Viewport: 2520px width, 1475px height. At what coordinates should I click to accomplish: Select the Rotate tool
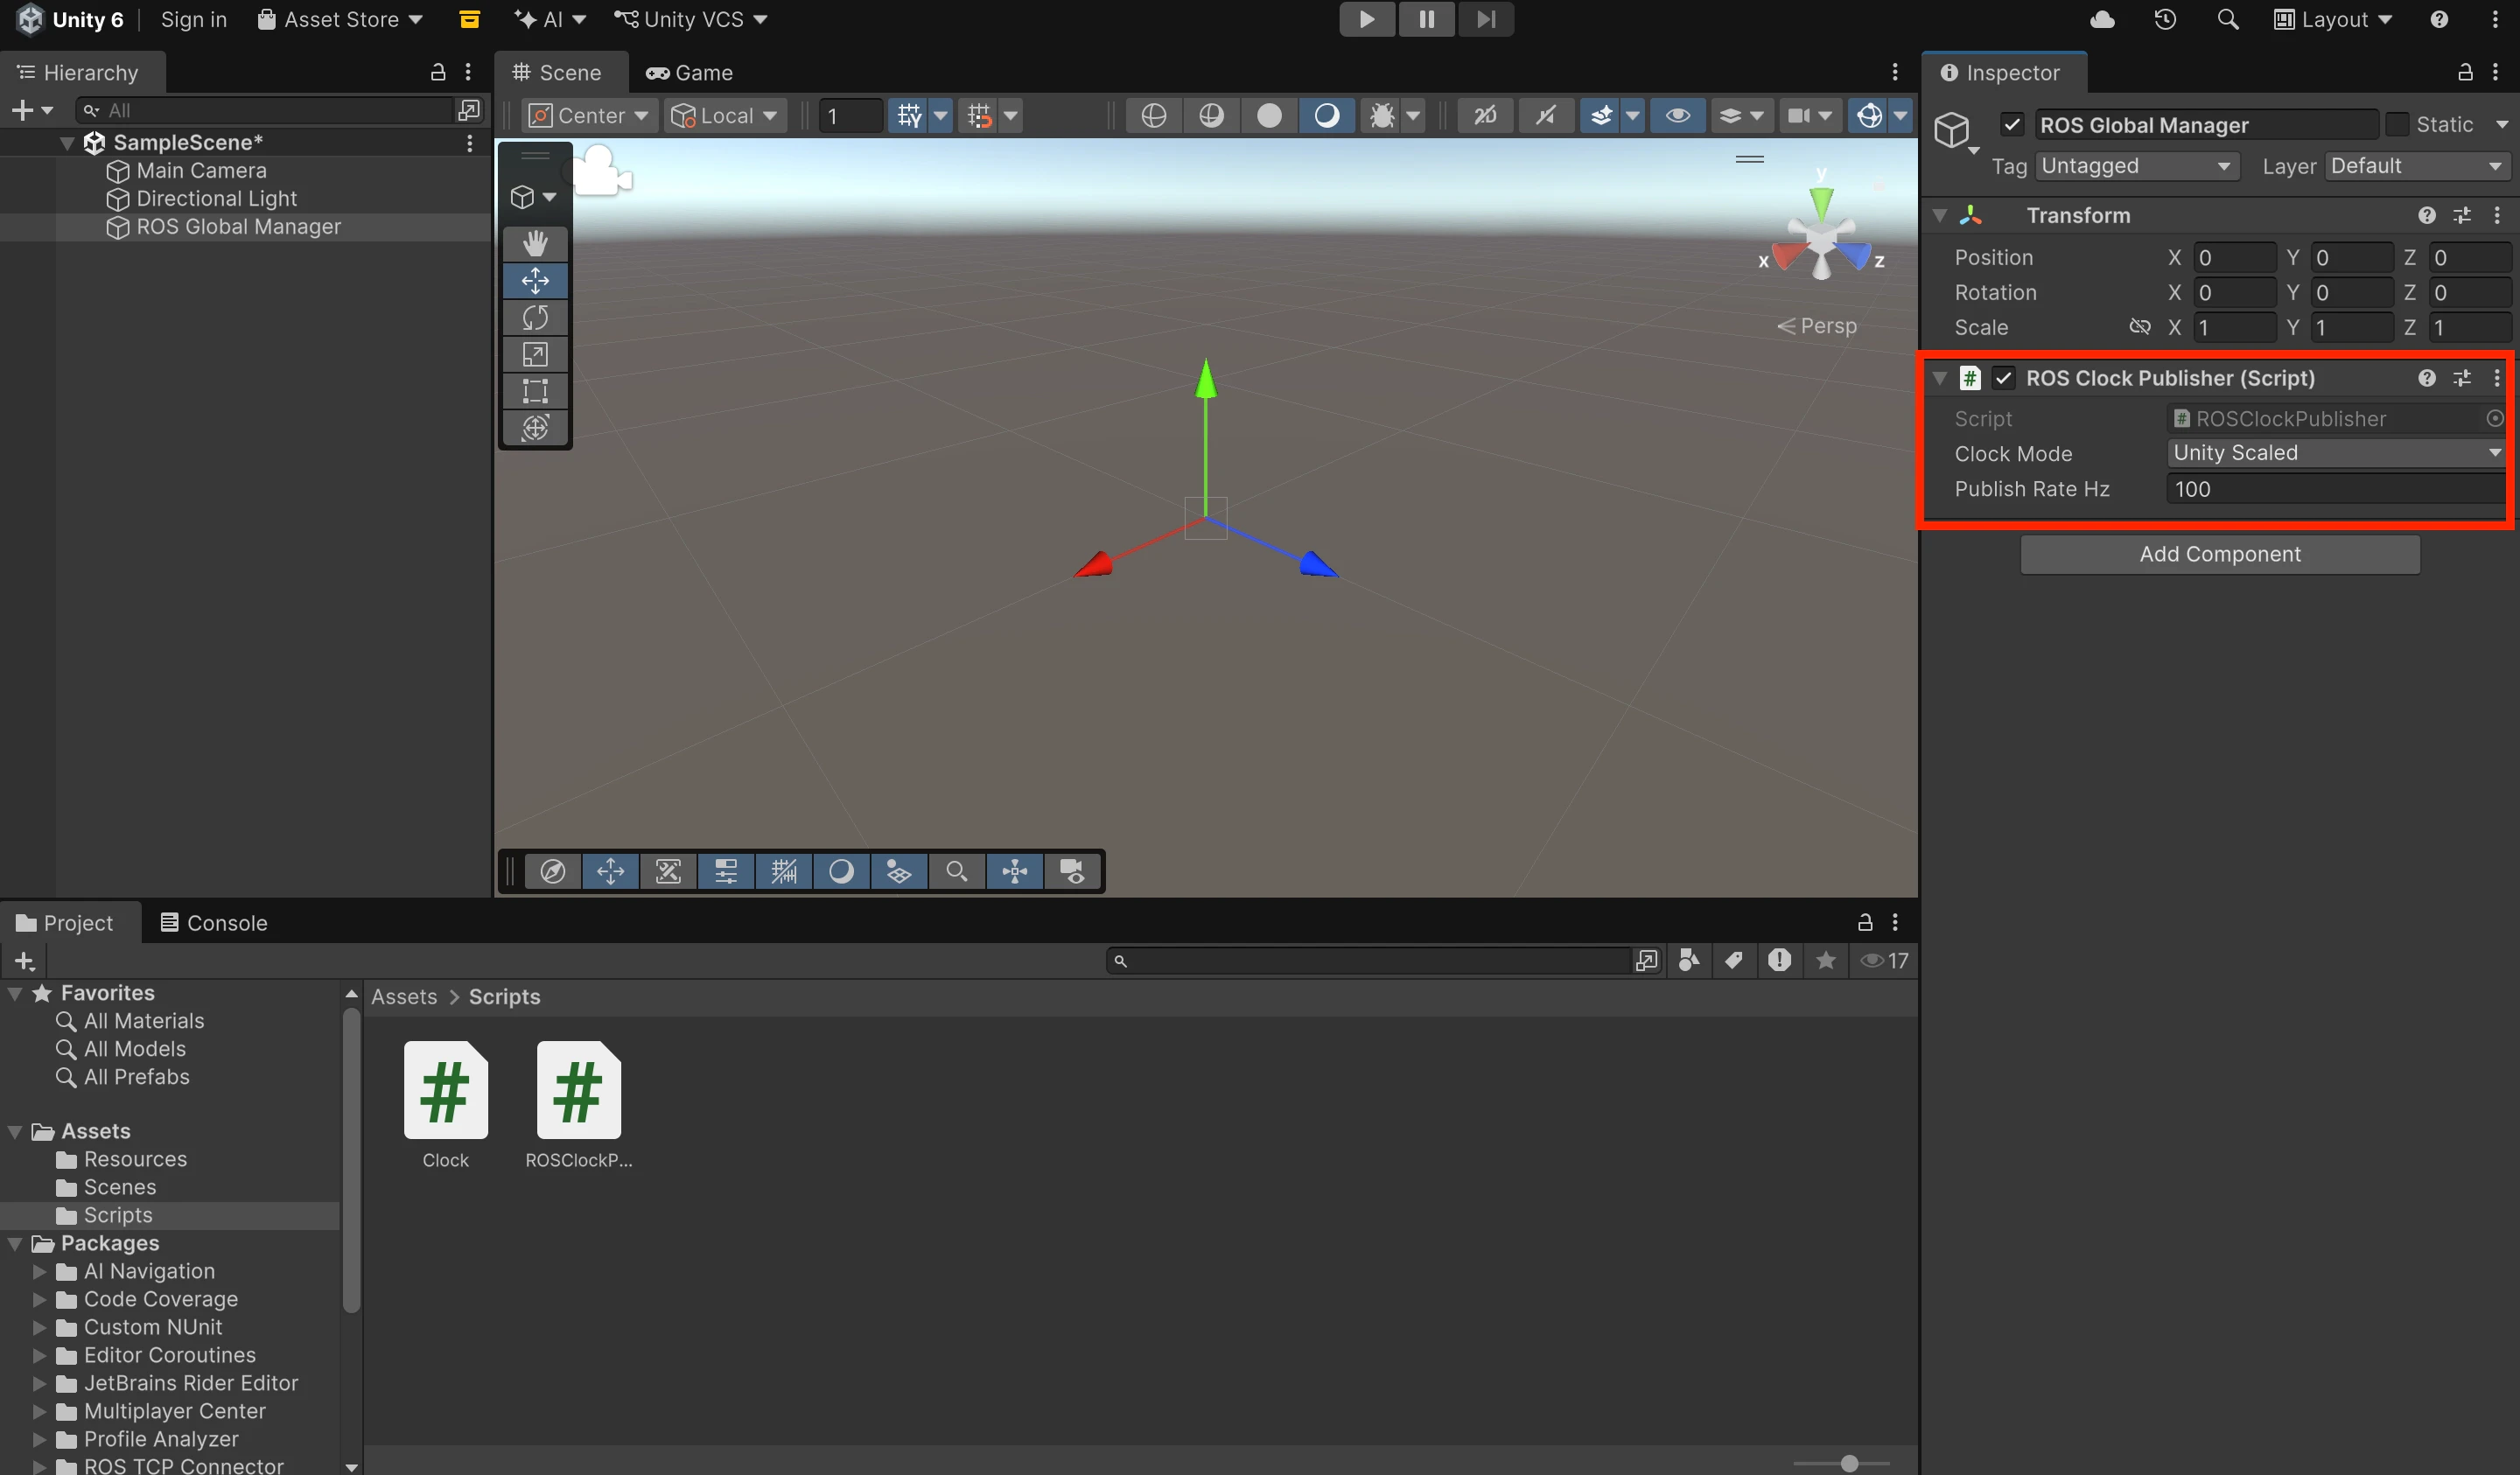[535, 317]
